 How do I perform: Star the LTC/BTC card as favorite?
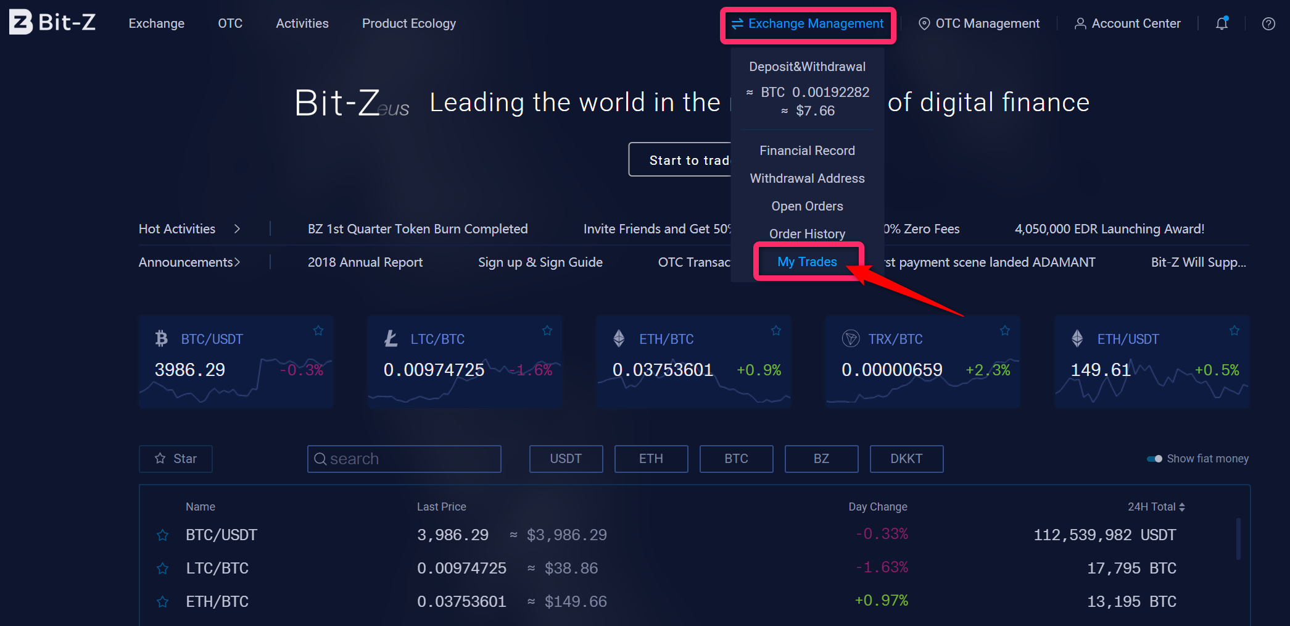pos(547,330)
